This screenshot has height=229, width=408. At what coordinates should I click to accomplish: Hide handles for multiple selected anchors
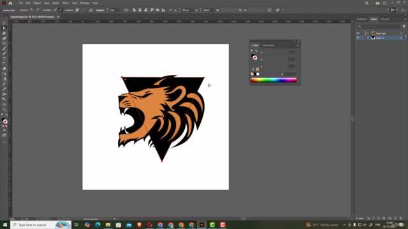pos(61,10)
